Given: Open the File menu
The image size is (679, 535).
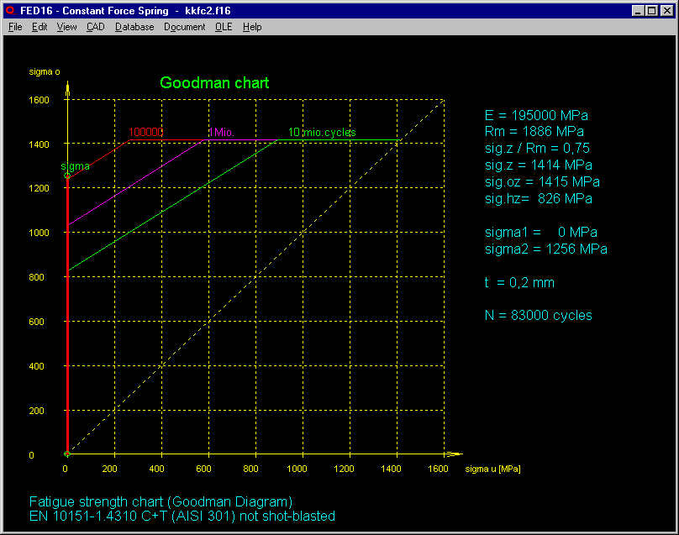Looking at the screenshot, I should click(15, 27).
